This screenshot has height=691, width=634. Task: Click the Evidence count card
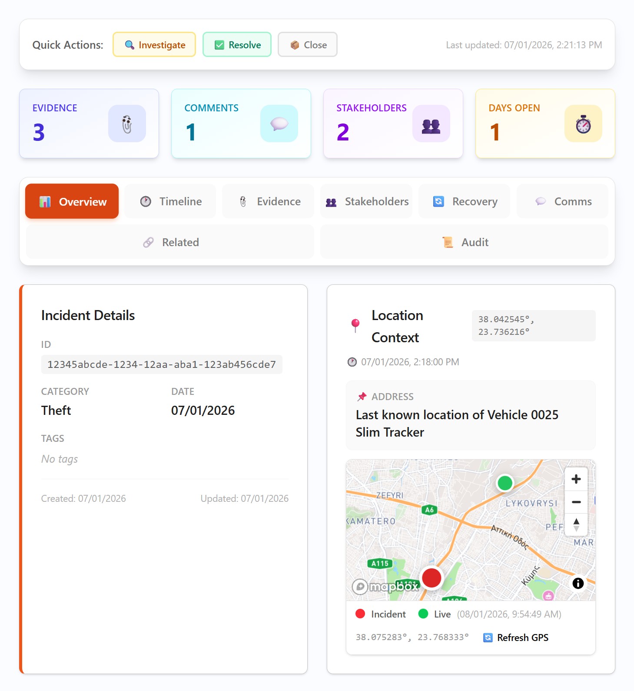pos(89,124)
